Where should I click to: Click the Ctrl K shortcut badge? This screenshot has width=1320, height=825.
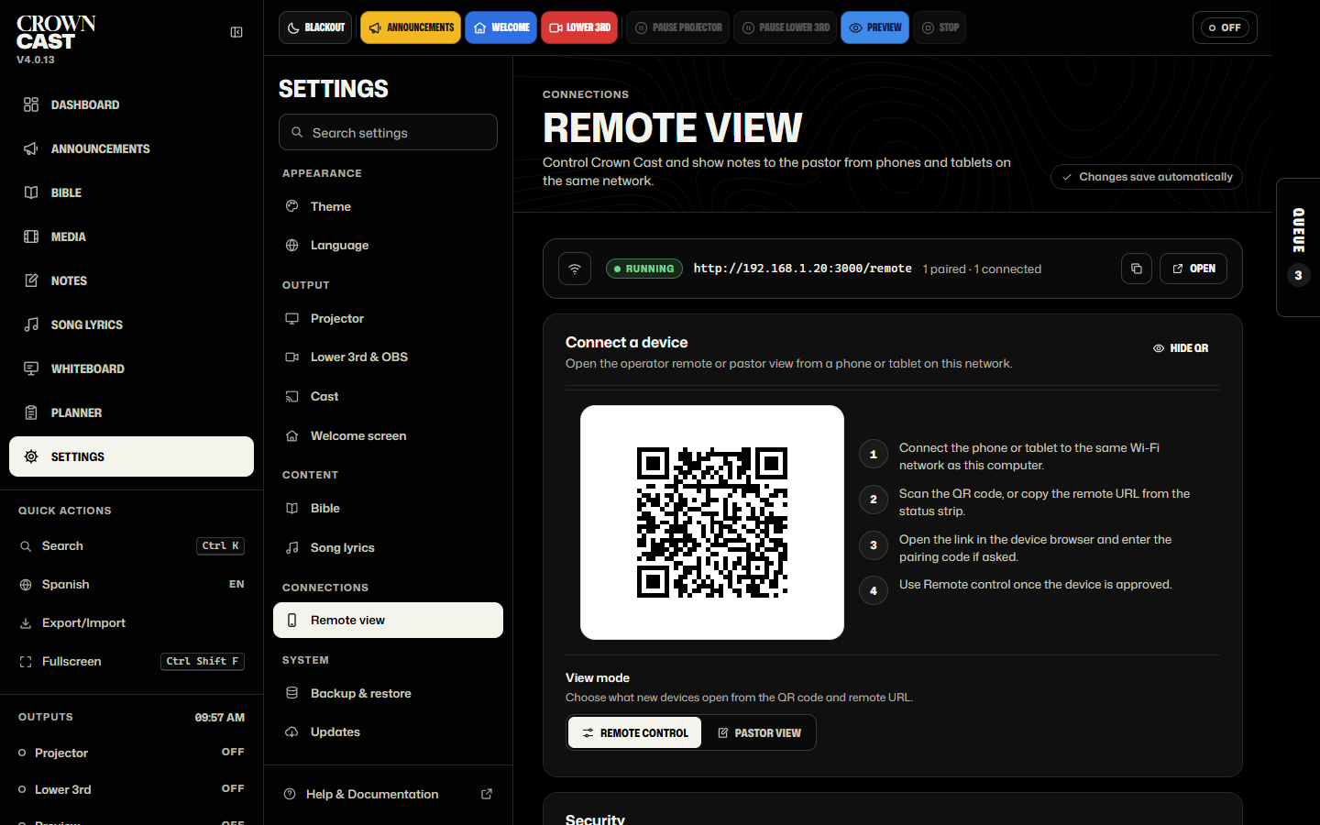221,545
